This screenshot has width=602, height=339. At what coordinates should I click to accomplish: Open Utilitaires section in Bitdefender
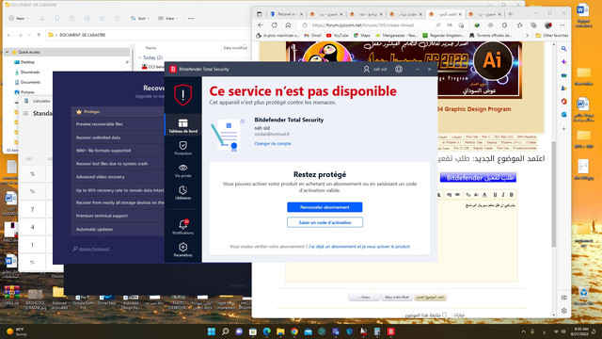(182, 192)
